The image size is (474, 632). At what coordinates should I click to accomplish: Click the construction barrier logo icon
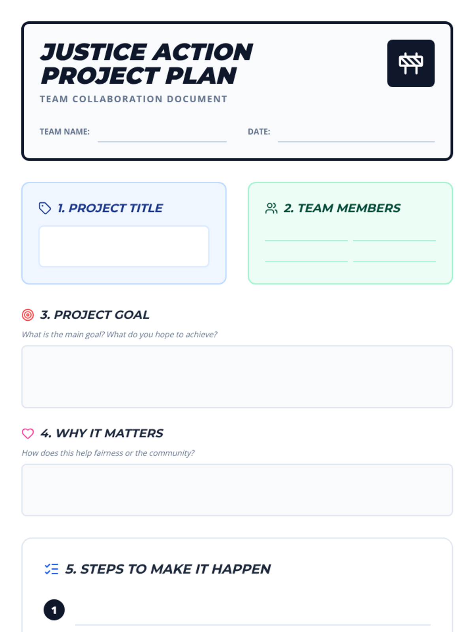411,63
